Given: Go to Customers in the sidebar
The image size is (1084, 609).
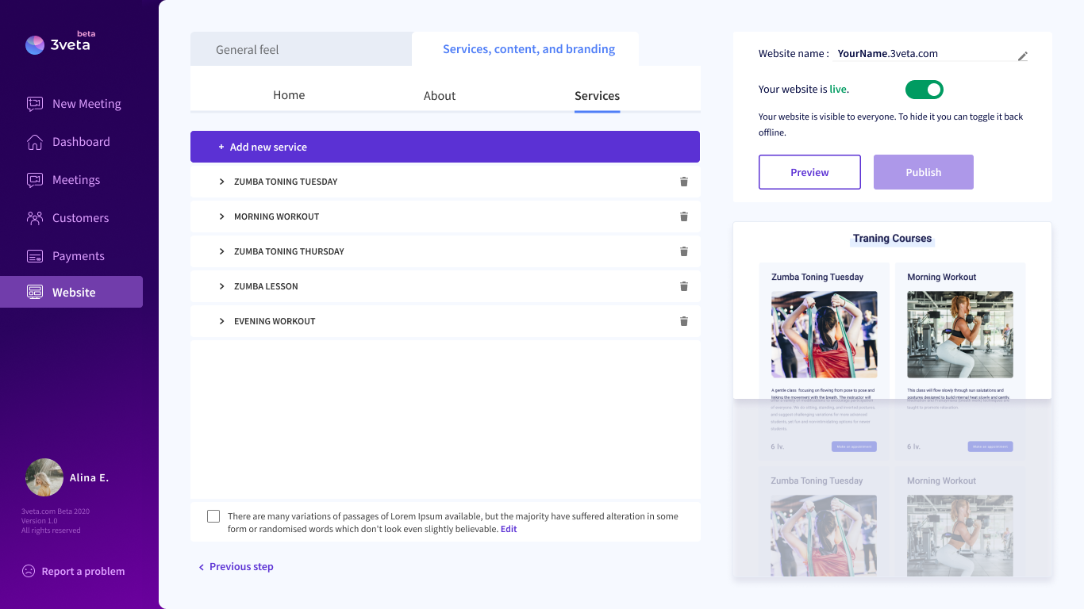Looking at the screenshot, I should coord(80,218).
